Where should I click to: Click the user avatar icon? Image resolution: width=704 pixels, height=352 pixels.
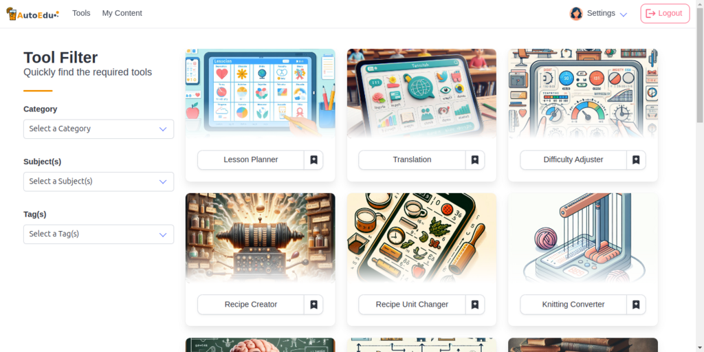coord(576,14)
